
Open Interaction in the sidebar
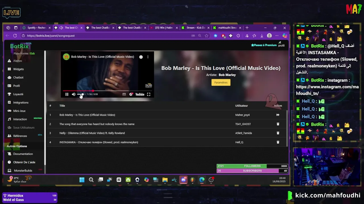click(20, 119)
